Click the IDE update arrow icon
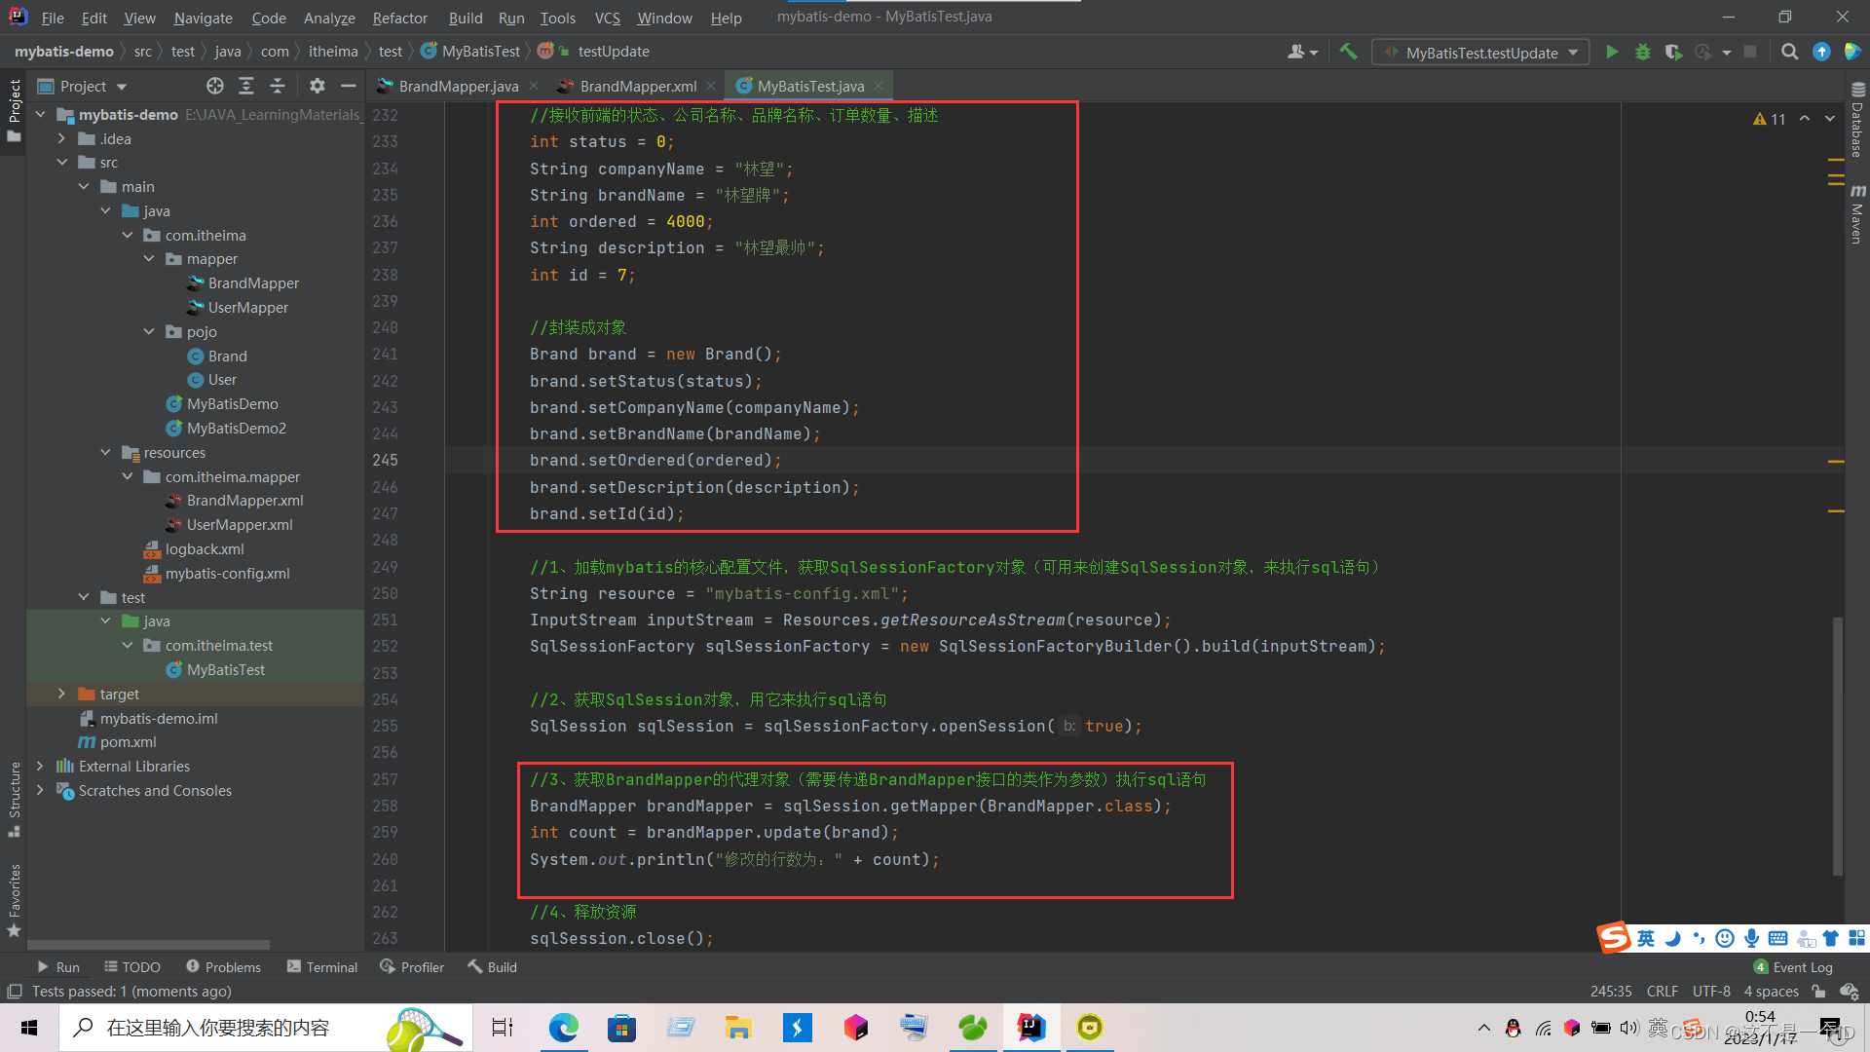This screenshot has height=1052, width=1870. 1821,52
